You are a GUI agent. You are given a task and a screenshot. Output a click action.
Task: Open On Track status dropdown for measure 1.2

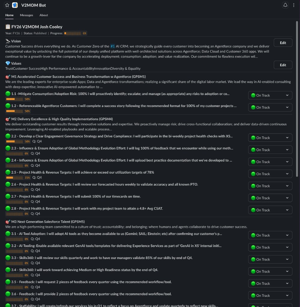[x=270, y=107]
